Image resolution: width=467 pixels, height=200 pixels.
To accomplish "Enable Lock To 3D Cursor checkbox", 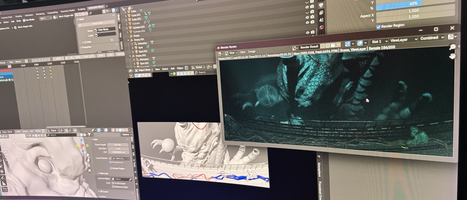I will (113, 183).
